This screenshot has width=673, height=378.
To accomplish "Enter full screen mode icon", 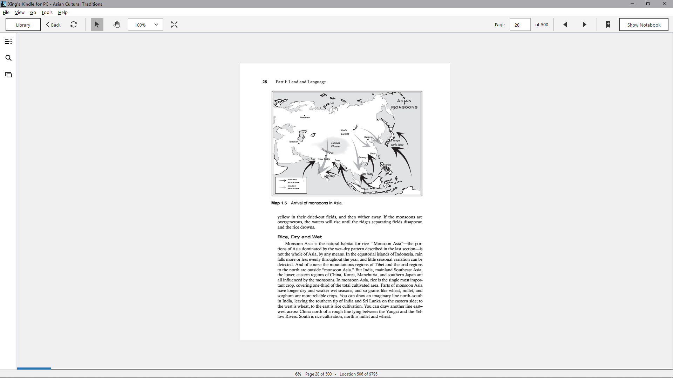I will pos(174,24).
